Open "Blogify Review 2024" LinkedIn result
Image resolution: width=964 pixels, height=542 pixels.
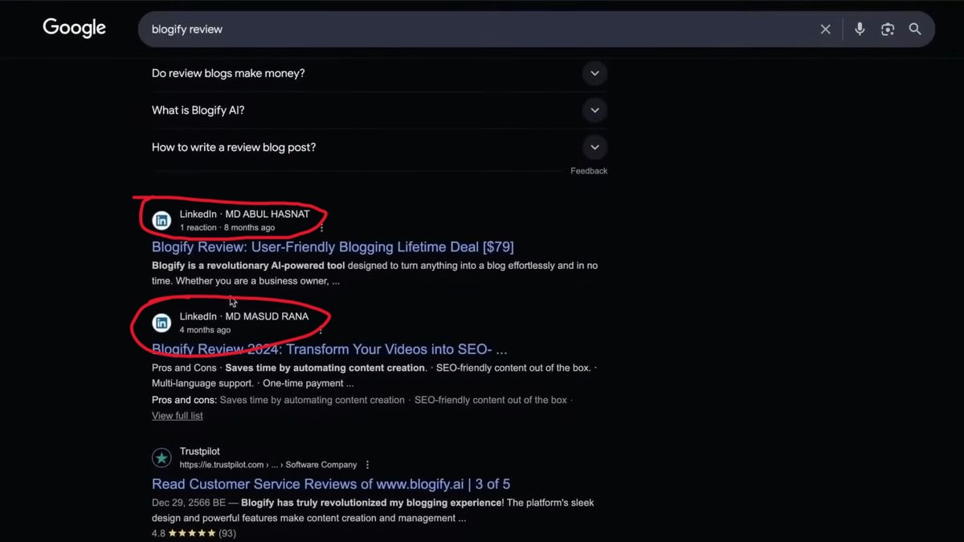[329, 349]
